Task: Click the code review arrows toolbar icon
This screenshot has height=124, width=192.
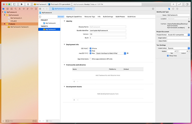Action: click(x=180, y=4)
